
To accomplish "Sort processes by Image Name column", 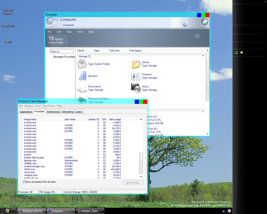I will point(30,119).
